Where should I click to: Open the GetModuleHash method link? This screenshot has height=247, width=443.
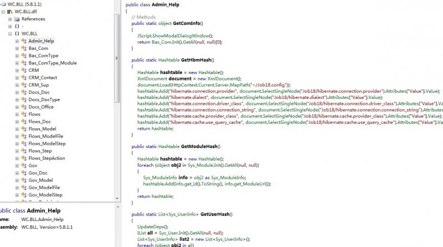pyautogui.click(x=199, y=146)
